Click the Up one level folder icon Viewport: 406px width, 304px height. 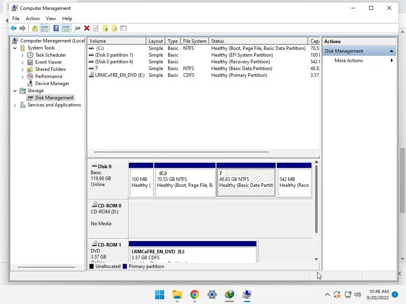pyautogui.click(x=35, y=28)
